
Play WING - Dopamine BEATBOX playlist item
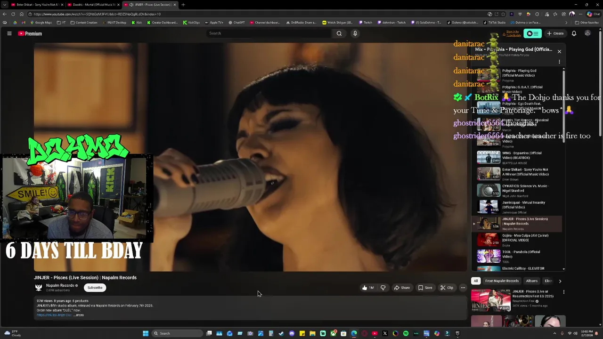click(x=517, y=157)
